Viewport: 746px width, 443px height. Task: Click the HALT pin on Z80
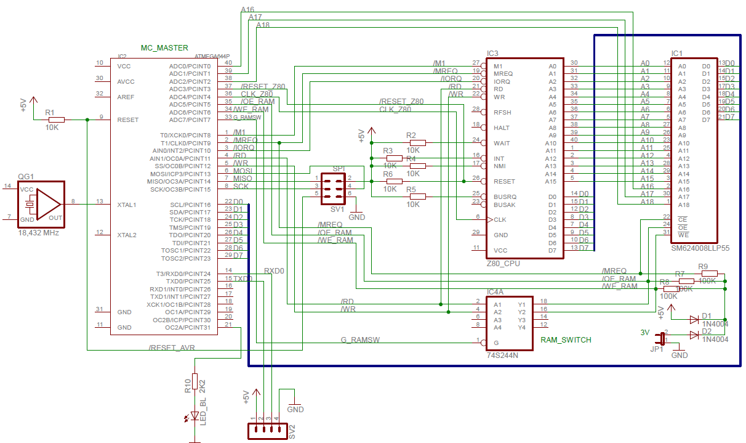click(501, 128)
